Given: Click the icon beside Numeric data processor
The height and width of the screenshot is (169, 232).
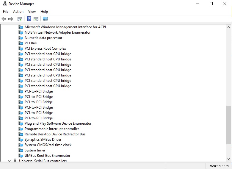Looking at the screenshot, I should (21, 38).
